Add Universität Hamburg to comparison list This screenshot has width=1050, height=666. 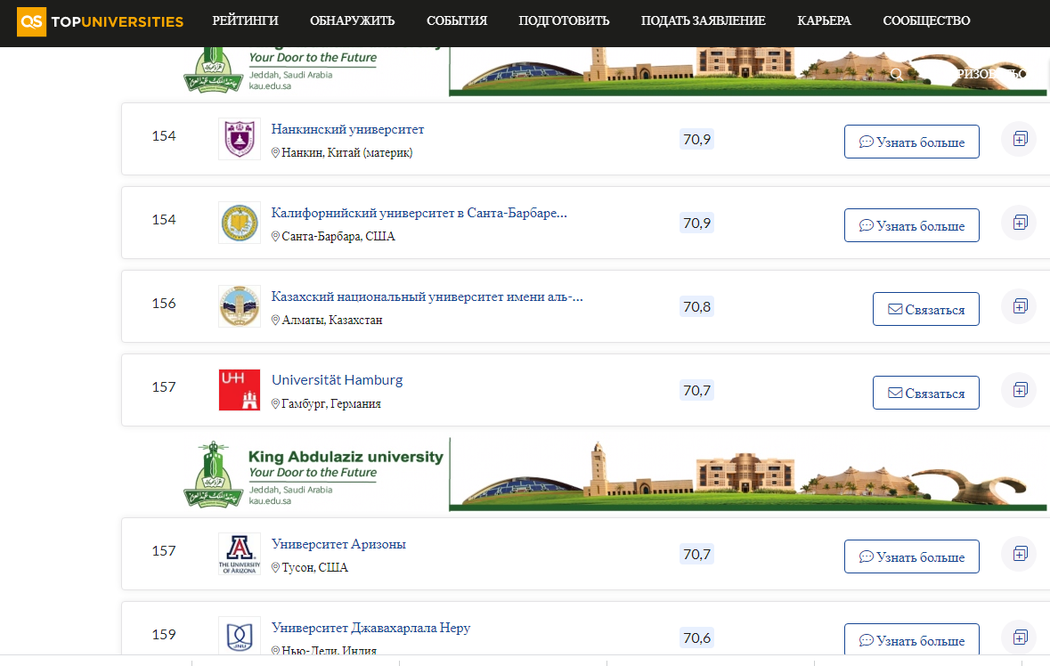pos(1020,390)
